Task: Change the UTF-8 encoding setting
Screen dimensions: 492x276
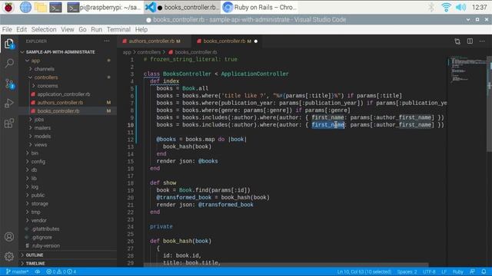Action: click(x=429, y=271)
